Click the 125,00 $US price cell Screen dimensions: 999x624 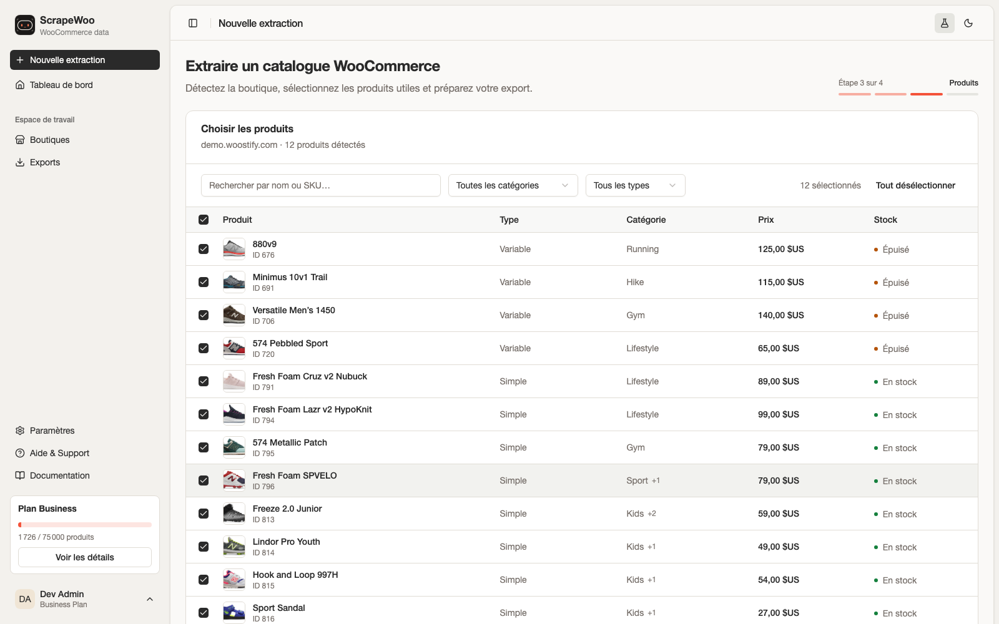[x=781, y=249]
